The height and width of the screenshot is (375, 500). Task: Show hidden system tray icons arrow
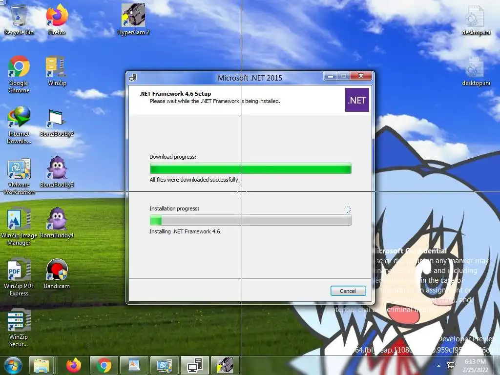[x=439, y=366]
